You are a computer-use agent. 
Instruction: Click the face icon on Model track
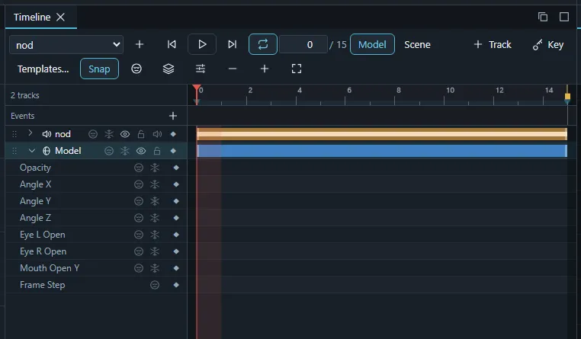tap(109, 151)
